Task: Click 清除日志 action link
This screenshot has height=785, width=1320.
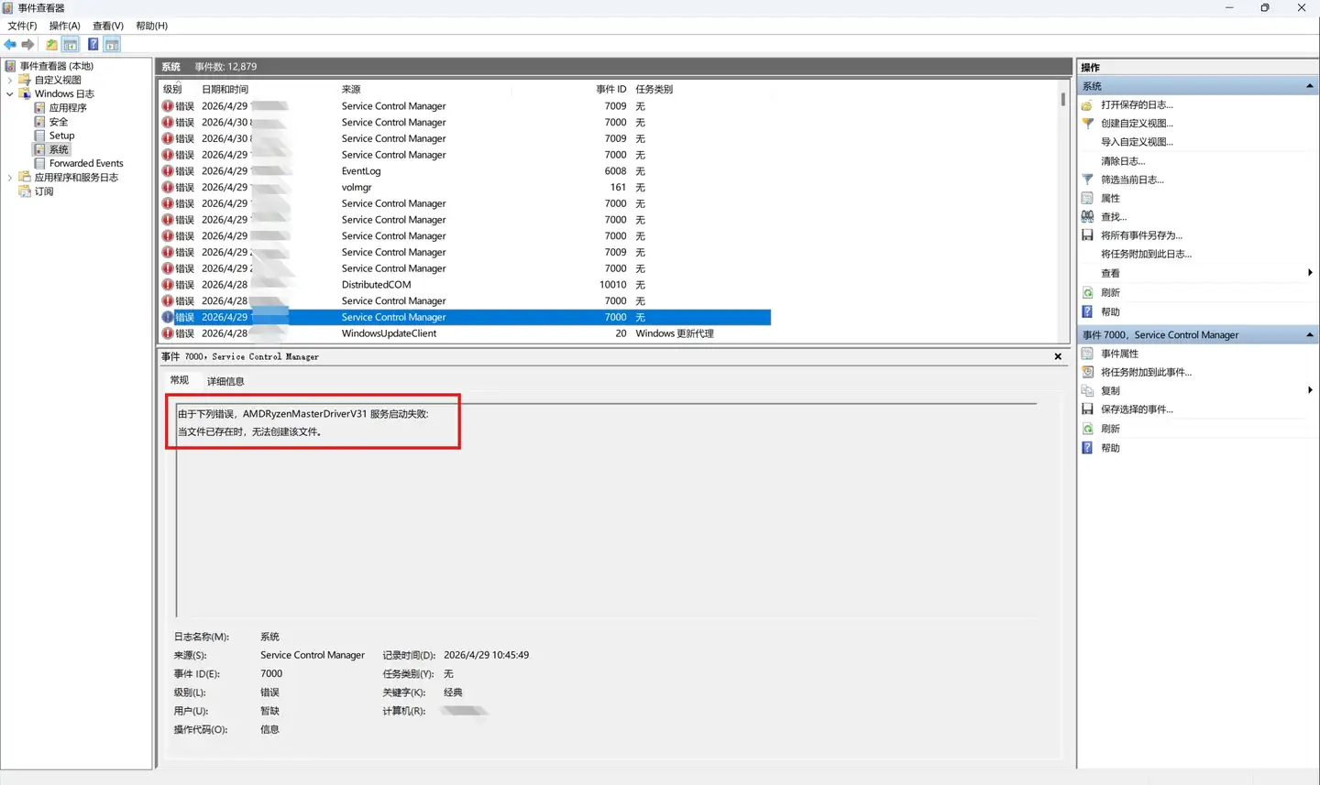Action: [x=1122, y=161]
